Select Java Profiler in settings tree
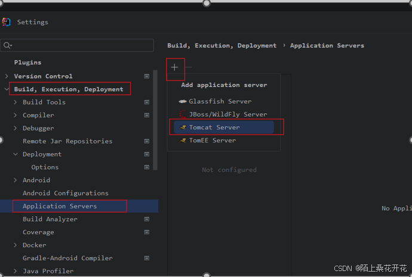Viewport: 412px width, 277px height. click(48, 271)
